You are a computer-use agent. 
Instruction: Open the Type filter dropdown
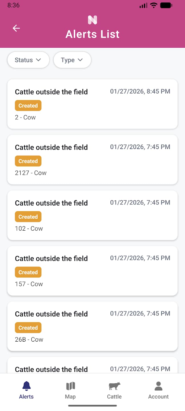tap(72, 60)
